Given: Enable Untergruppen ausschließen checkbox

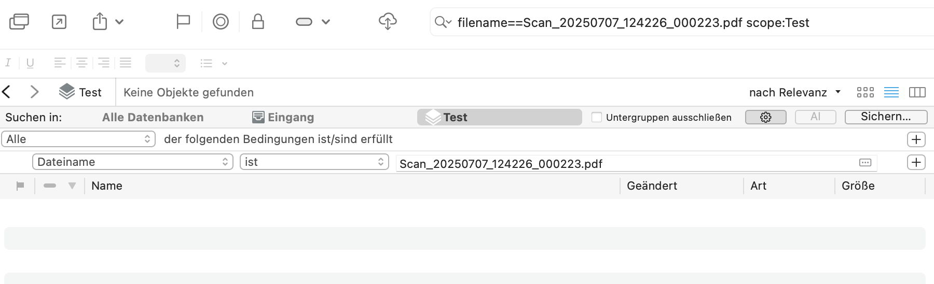Looking at the screenshot, I should (x=597, y=117).
